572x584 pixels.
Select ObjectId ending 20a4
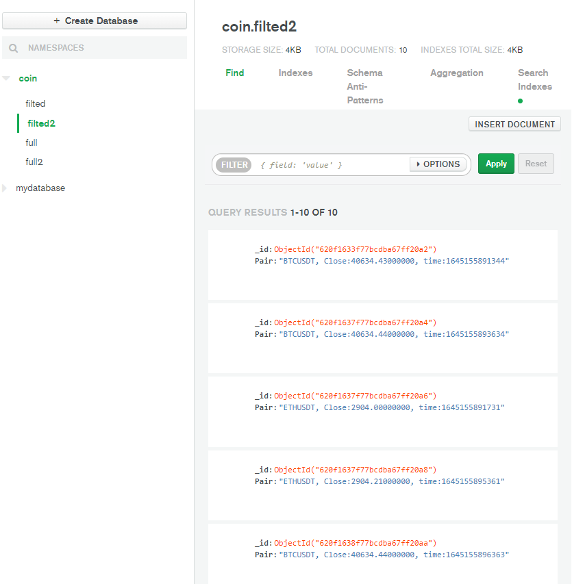(x=355, y=322)
